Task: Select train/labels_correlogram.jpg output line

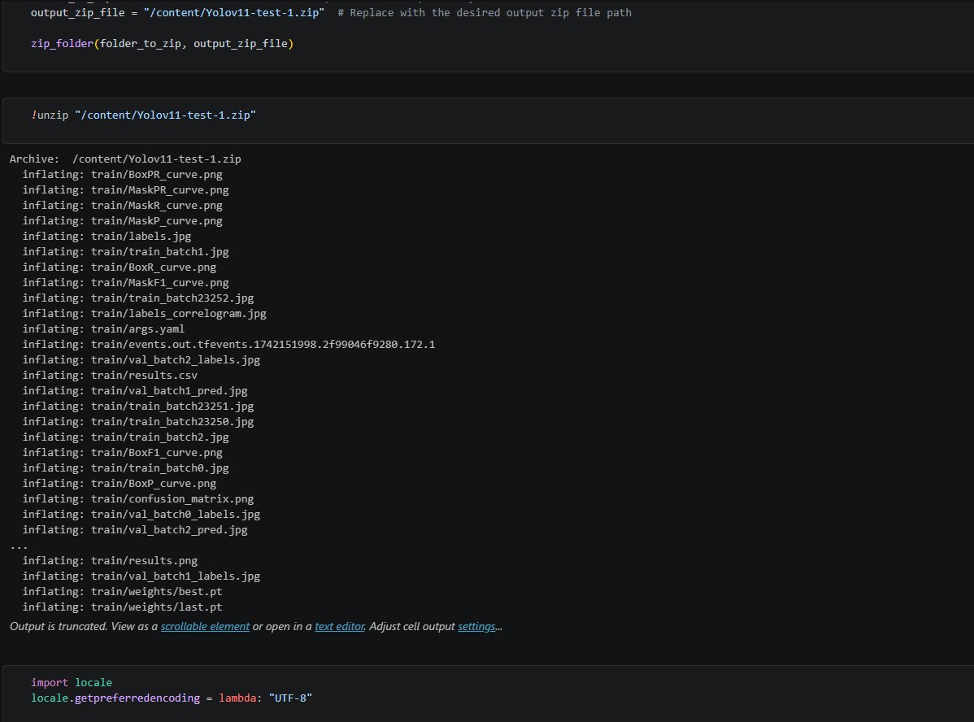Action: pos(144,314)
